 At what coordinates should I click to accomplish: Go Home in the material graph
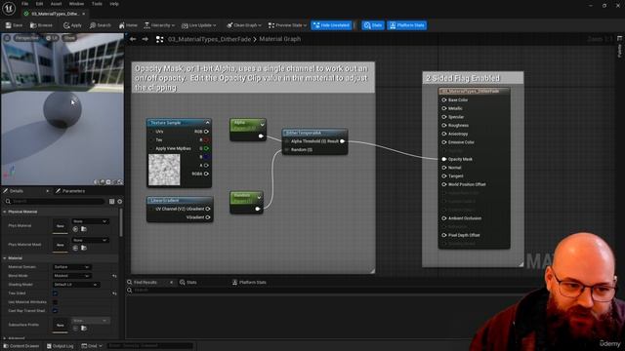128,25
